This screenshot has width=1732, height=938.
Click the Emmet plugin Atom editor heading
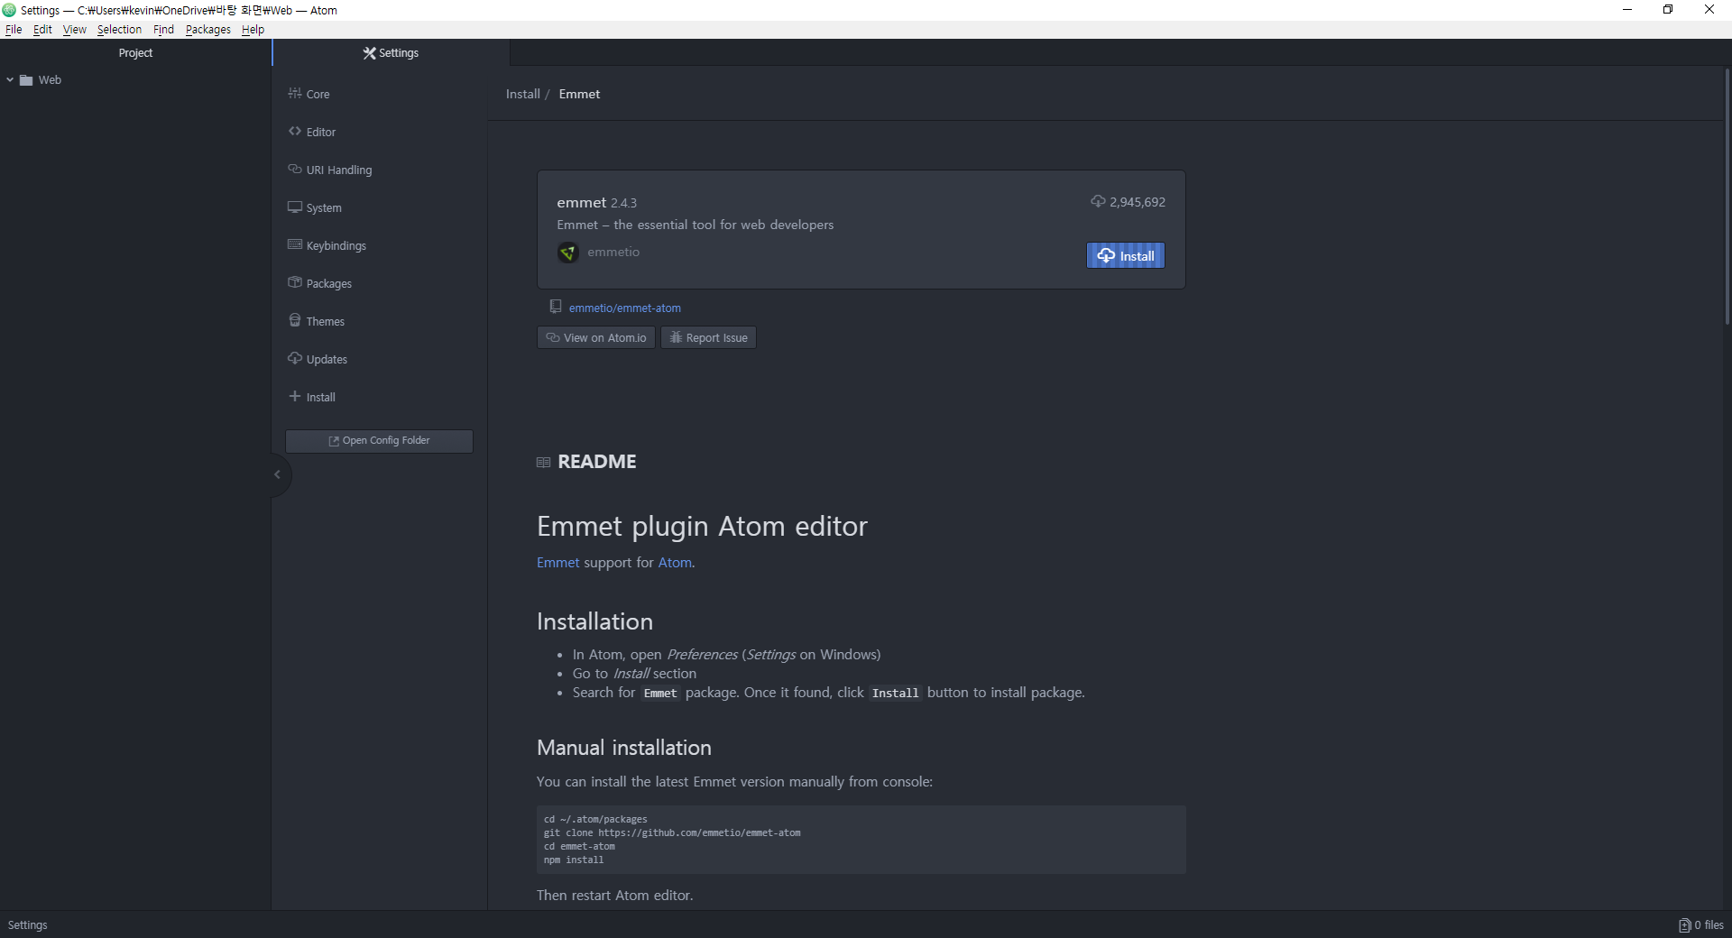[702, 526]
